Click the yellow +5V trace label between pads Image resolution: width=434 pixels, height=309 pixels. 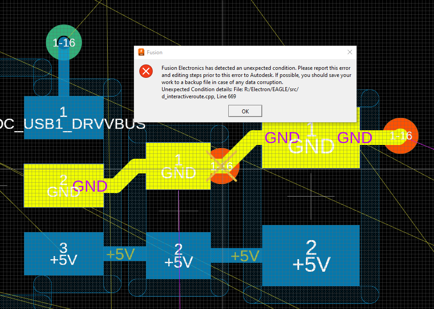(120, 254)
